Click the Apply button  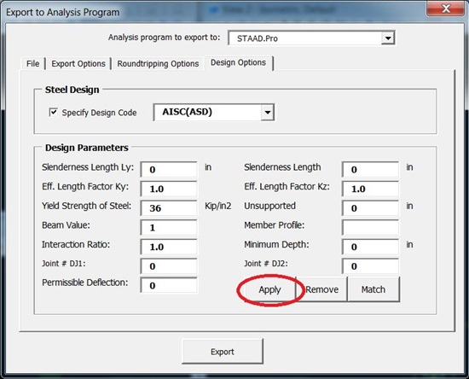click(x=269, y=289)
